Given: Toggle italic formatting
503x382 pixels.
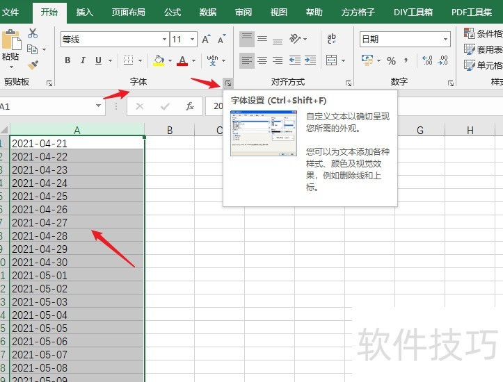Looking at the screenshot, I should click(83, 60).
